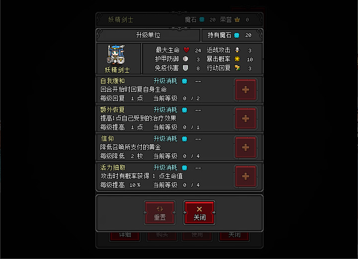Click the plus button for 自我缓和 skill
Screen dimensions: 358x259
coord(246,90)
